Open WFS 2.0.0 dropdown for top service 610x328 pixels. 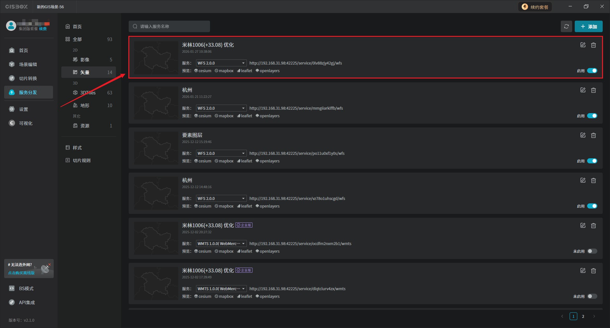point(221,63)
